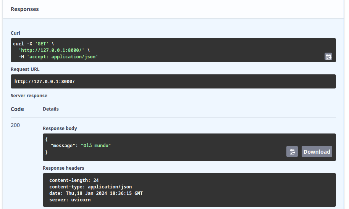Viewport: 349px width, 209px height.
Task: Click the Request URL label
Action: [25, 69]
